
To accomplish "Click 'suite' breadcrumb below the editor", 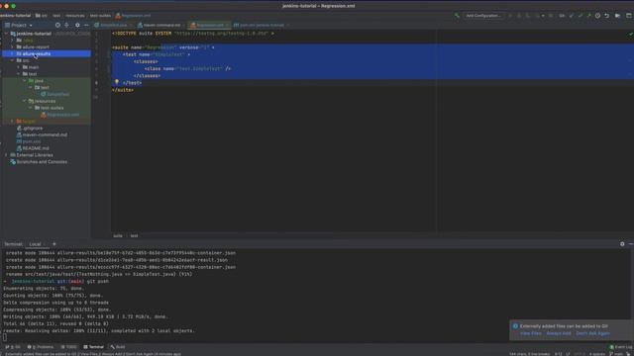I will point(118,235).
